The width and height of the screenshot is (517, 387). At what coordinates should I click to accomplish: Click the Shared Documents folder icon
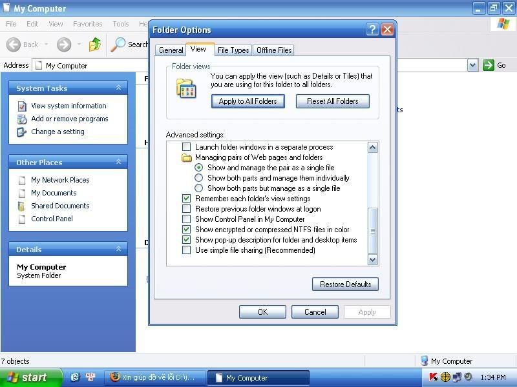click(x=21, y=206)
